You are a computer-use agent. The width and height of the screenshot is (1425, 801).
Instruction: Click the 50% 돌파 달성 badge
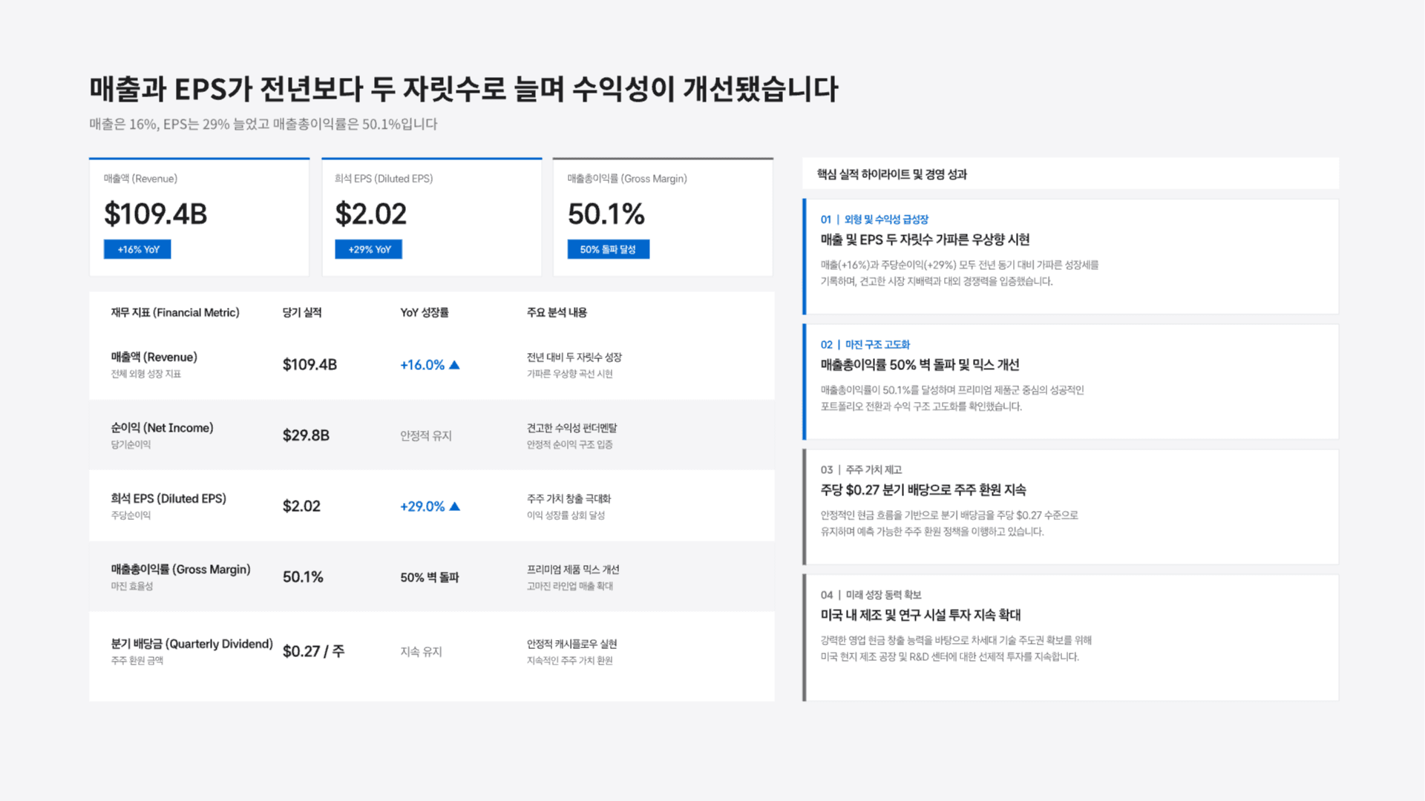point(609,249)
